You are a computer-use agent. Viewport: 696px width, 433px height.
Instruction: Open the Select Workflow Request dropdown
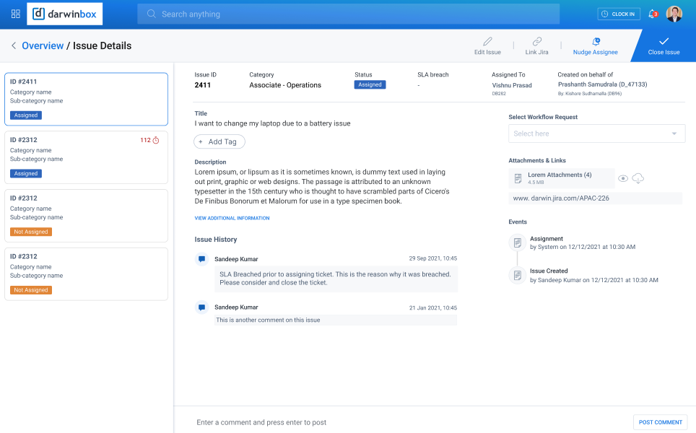[x=596, y=134]
